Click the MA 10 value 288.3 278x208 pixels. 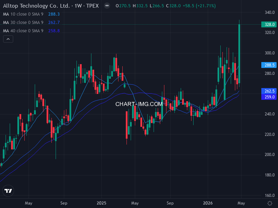tap(54, 14)
